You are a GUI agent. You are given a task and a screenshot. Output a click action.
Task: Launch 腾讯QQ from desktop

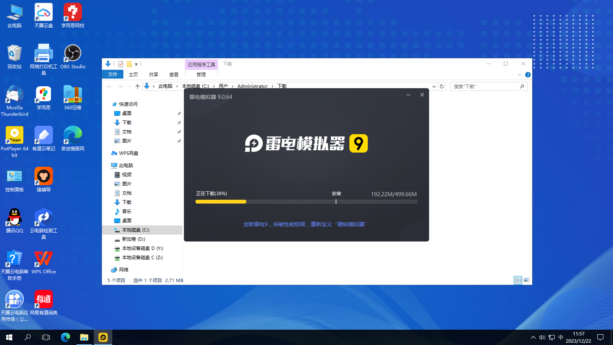pos(15,221)
